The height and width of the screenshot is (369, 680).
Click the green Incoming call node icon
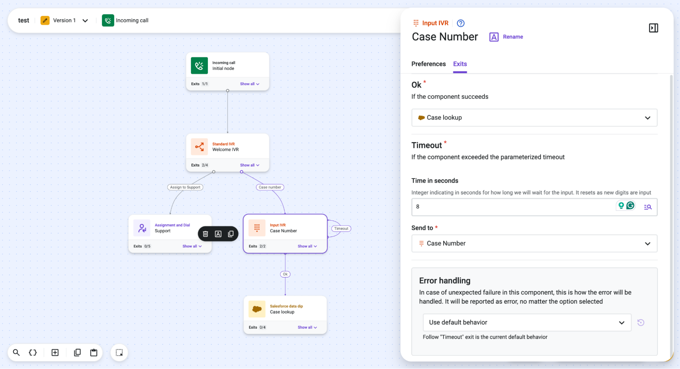point(199,66)
